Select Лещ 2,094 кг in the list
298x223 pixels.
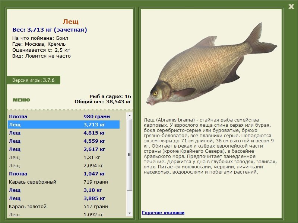tap(63, 165)
